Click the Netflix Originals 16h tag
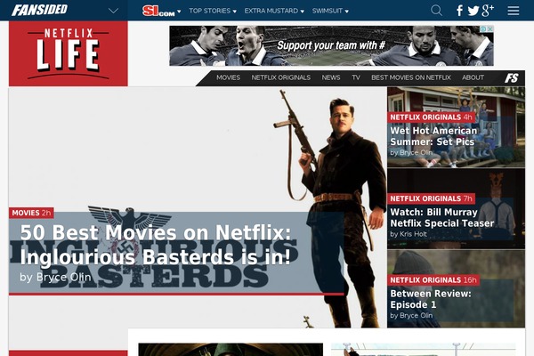534x356 pixels. point(433,280)
